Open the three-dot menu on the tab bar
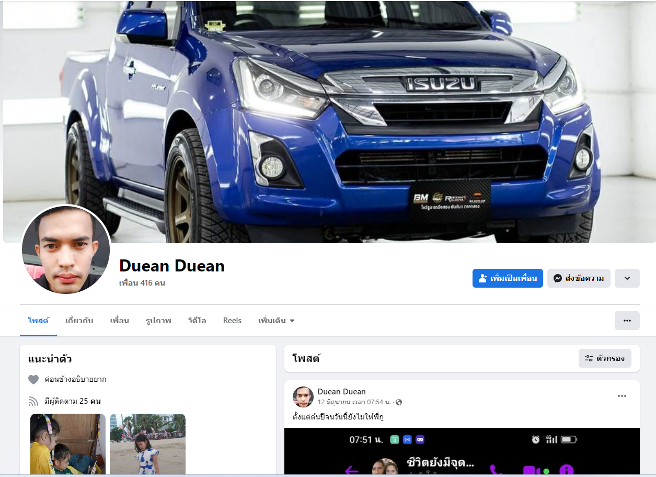Screen dimensions: 656x477 click(627, 321)
